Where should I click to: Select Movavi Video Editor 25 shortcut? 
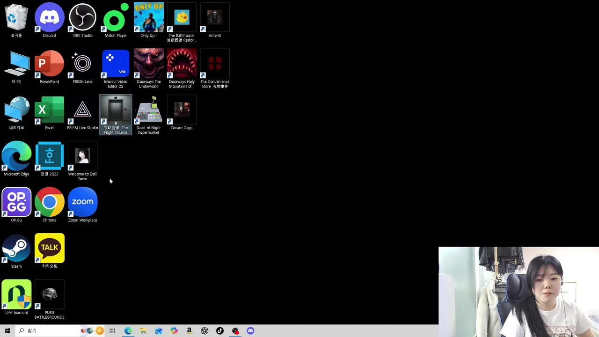point(116,69)
